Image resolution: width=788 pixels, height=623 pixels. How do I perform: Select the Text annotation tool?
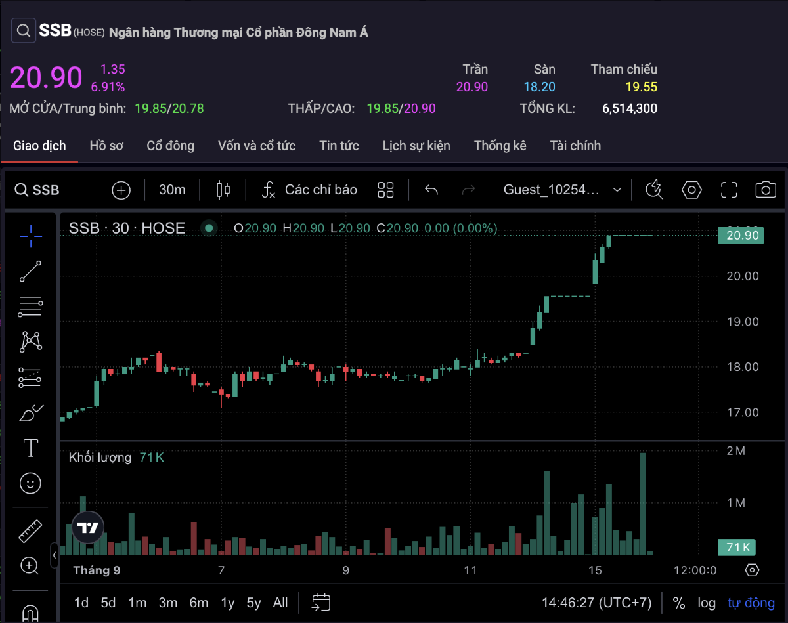(30, 448)
